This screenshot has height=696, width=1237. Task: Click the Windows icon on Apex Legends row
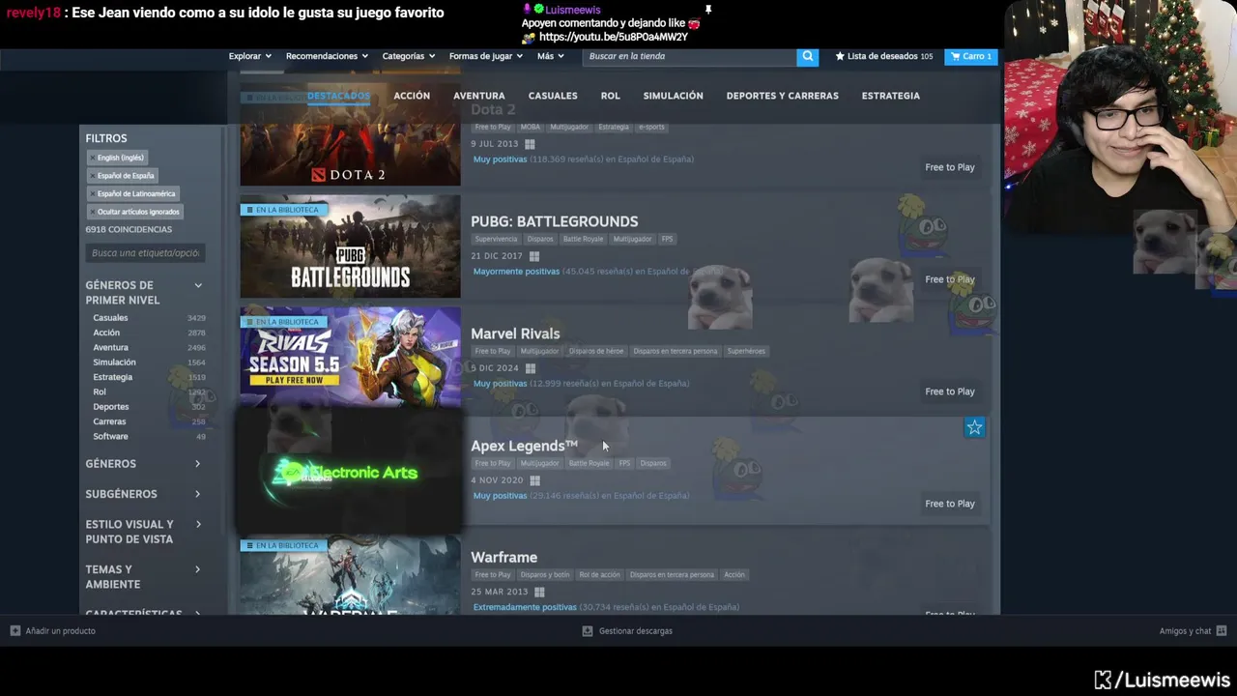click(x=534, y=480)
